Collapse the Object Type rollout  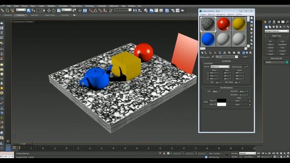276,35
